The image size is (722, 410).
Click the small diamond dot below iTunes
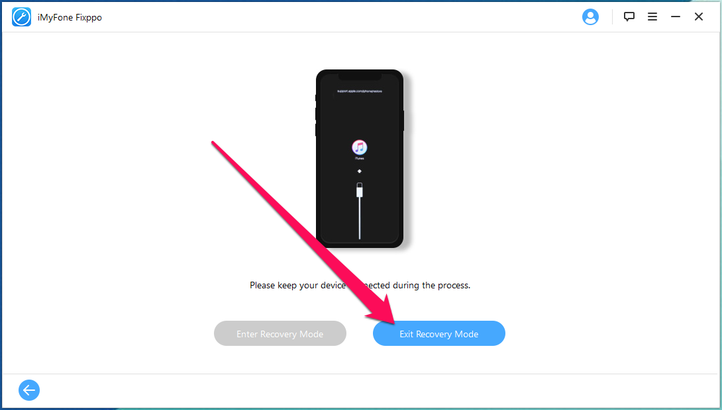click(x=360, y=171)
